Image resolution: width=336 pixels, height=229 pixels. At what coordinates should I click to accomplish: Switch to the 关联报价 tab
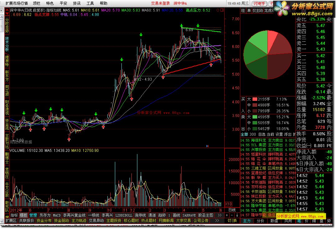26,220
